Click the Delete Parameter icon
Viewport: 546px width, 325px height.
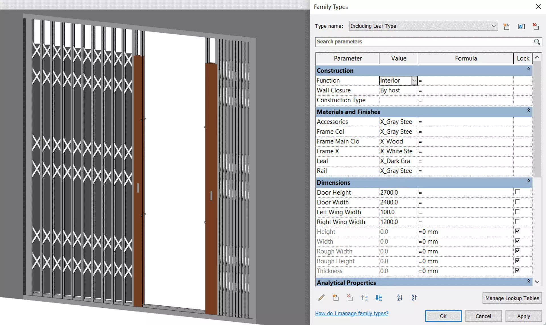(350, 298)
